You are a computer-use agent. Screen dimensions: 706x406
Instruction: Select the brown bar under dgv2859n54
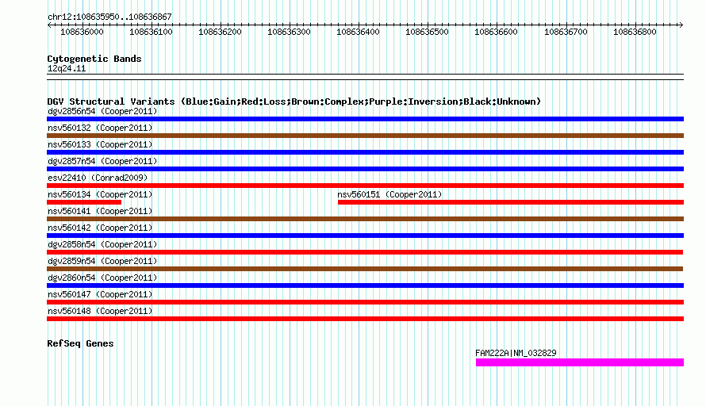(365, 269)
